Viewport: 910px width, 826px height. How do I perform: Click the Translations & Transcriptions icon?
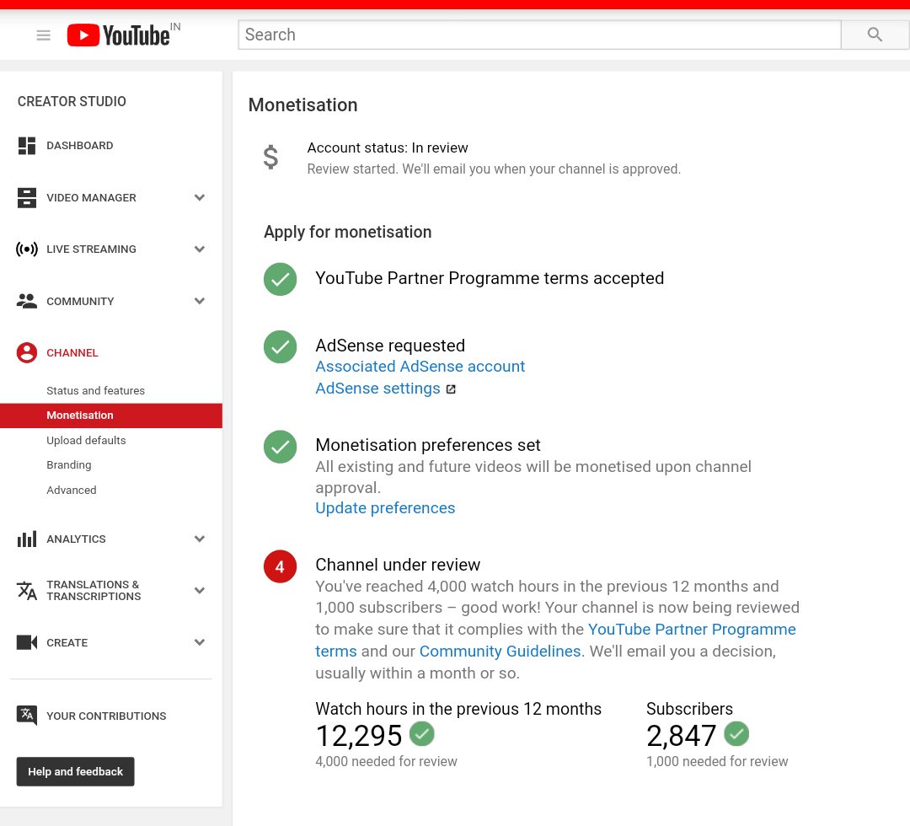(27, 590)
